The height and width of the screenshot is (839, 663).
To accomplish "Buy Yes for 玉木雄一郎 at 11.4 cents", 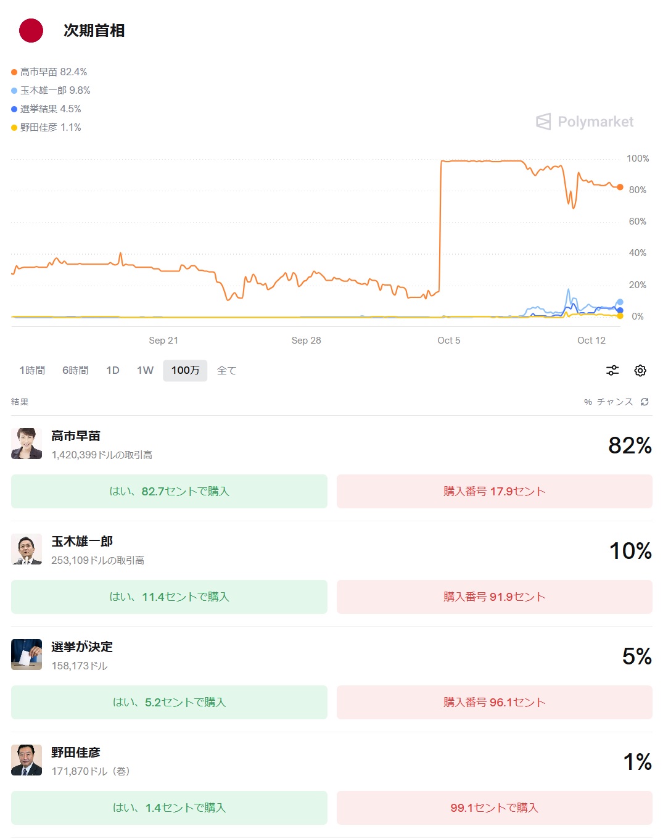I will (169, 597).
